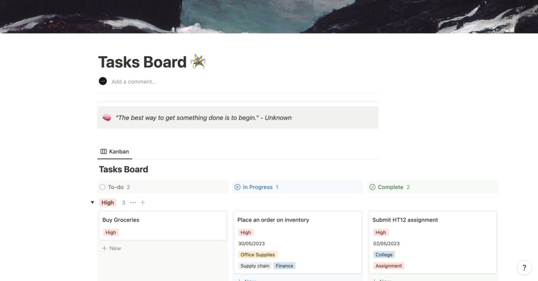Click the star emoji page icon

point(198,62)
